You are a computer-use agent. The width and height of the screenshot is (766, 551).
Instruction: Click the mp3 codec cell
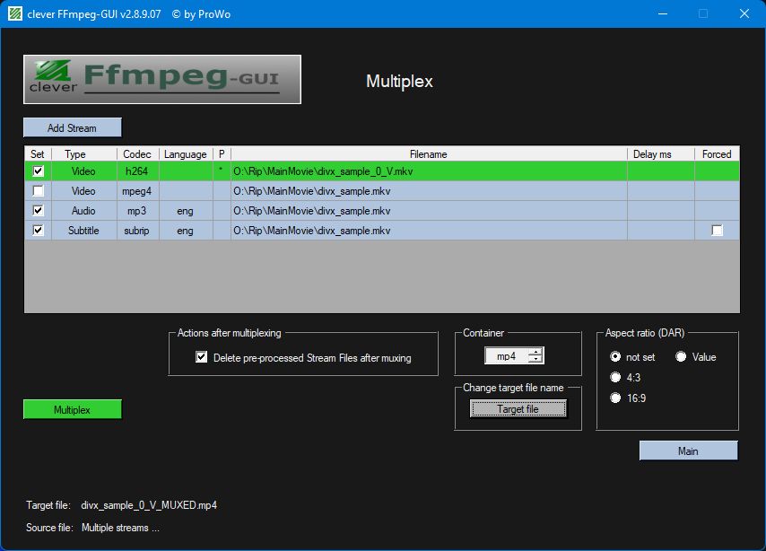coord(138,211)
